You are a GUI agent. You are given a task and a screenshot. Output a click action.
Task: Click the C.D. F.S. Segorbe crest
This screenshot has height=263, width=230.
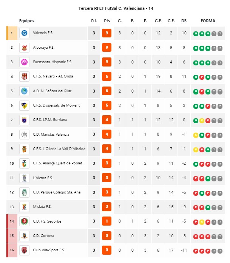tap(24, 221)
